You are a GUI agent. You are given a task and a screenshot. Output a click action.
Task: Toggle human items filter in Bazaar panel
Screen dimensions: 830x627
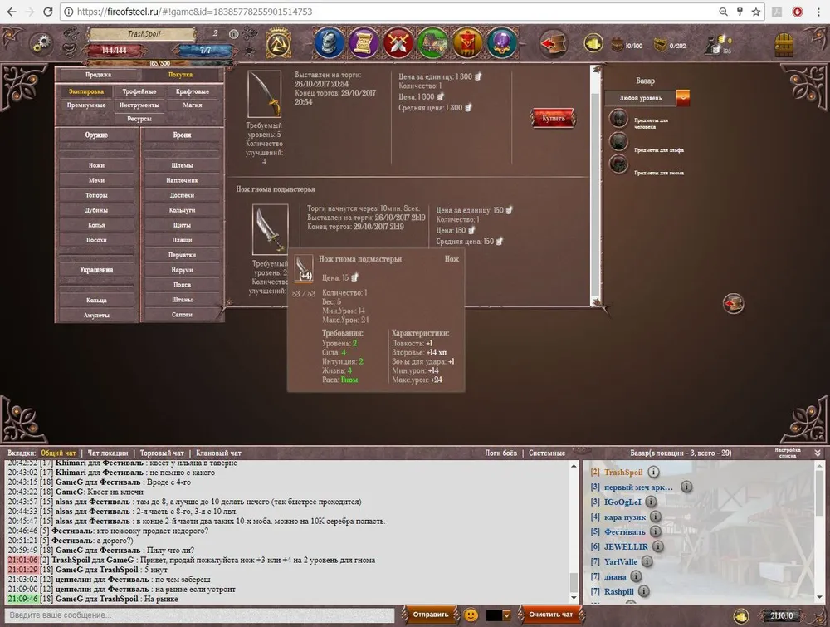[618, 119]
